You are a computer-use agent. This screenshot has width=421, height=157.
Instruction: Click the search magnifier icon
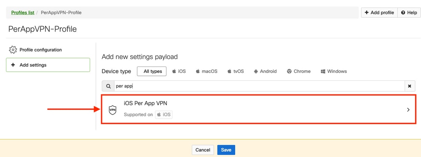pyautogui.click(x=108, y=86)
